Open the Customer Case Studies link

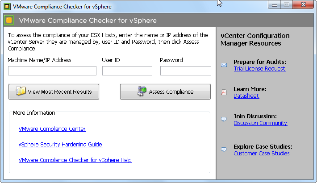point(262,153)
